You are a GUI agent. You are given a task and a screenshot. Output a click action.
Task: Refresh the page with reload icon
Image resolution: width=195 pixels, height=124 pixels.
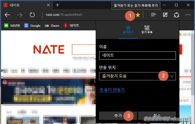(32, 15)
